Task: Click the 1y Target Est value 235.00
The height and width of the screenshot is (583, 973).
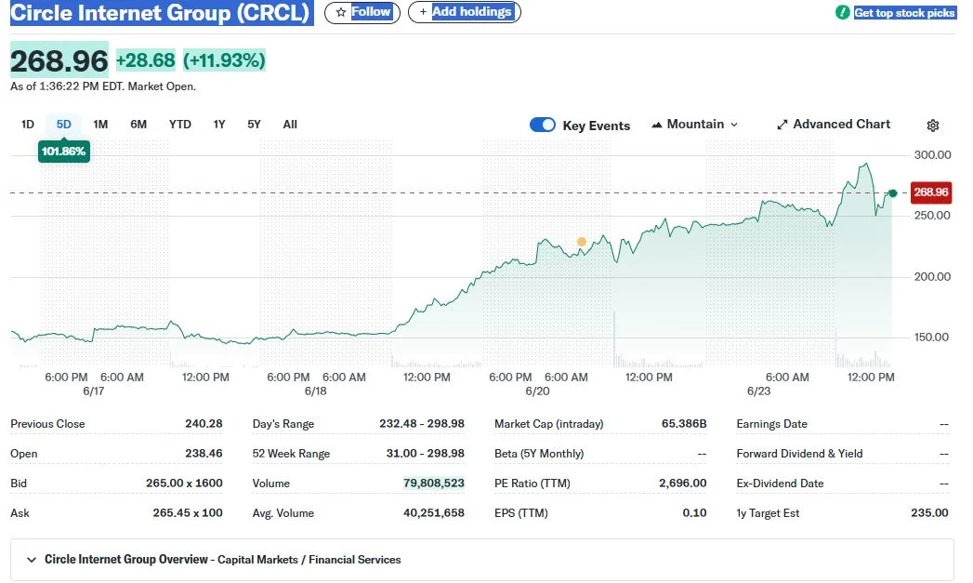Action: coord(929,513)
